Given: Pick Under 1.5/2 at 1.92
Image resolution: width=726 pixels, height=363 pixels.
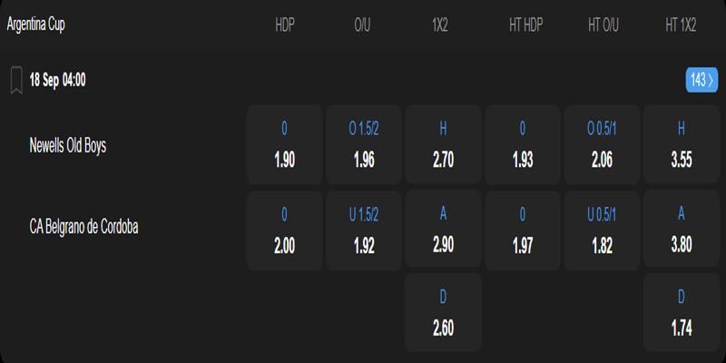Looking at the screenshot, I should [x=364, y=229].
